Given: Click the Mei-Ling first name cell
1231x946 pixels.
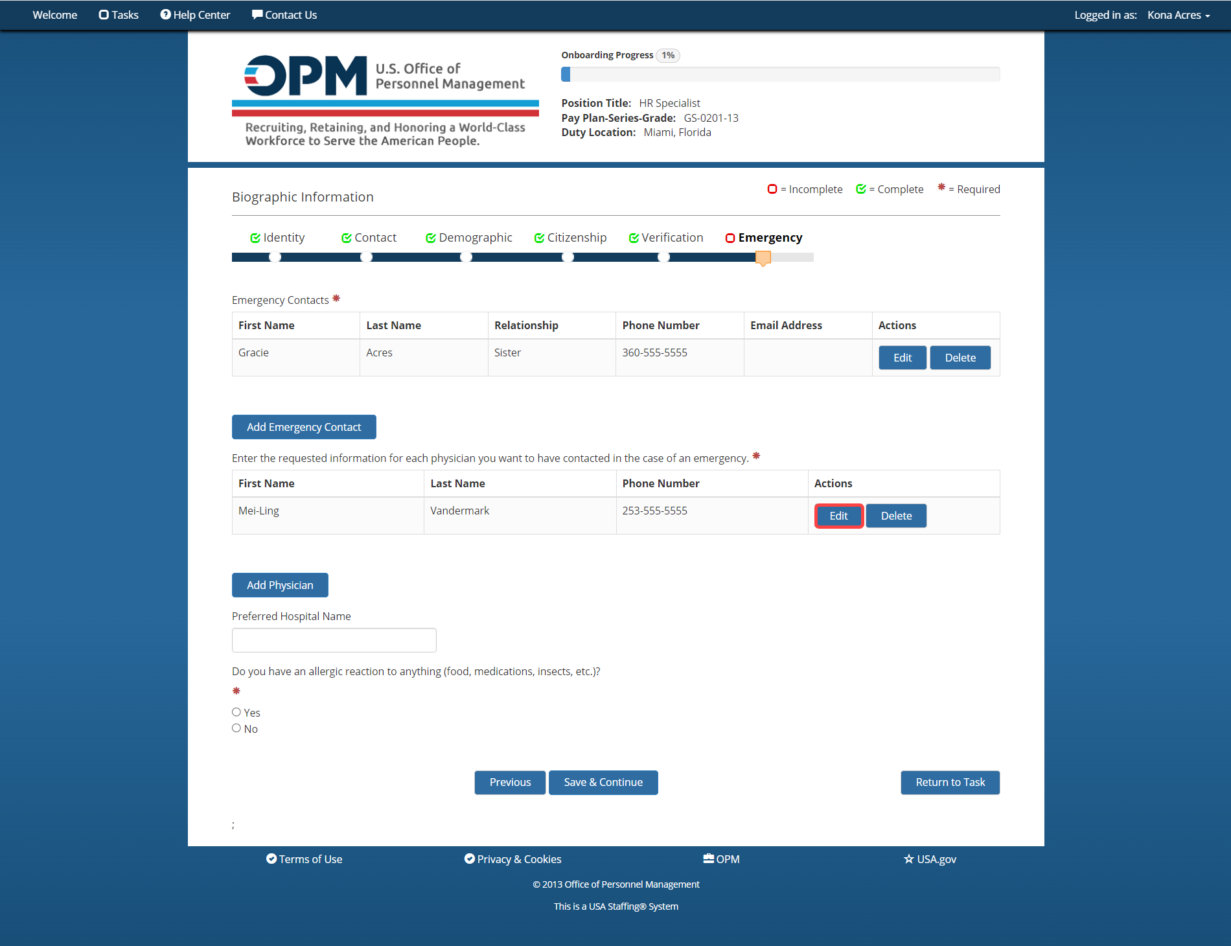Looking at the screenshot, I should click(328, 516).
